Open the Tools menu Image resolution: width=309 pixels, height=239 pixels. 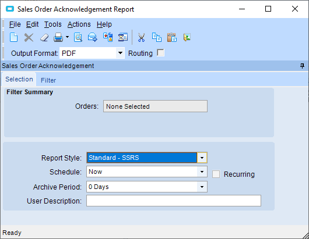click(53, 24)
